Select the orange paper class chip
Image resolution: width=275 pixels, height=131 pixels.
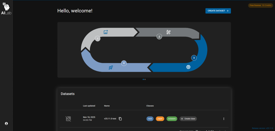[x=160, y=119]
